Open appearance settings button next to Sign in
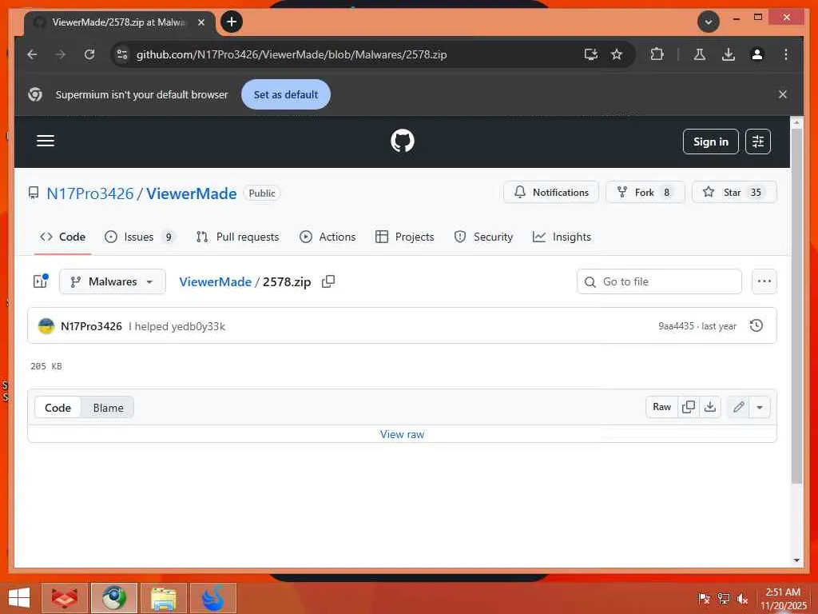818x614 pixels. pos(758,142)
